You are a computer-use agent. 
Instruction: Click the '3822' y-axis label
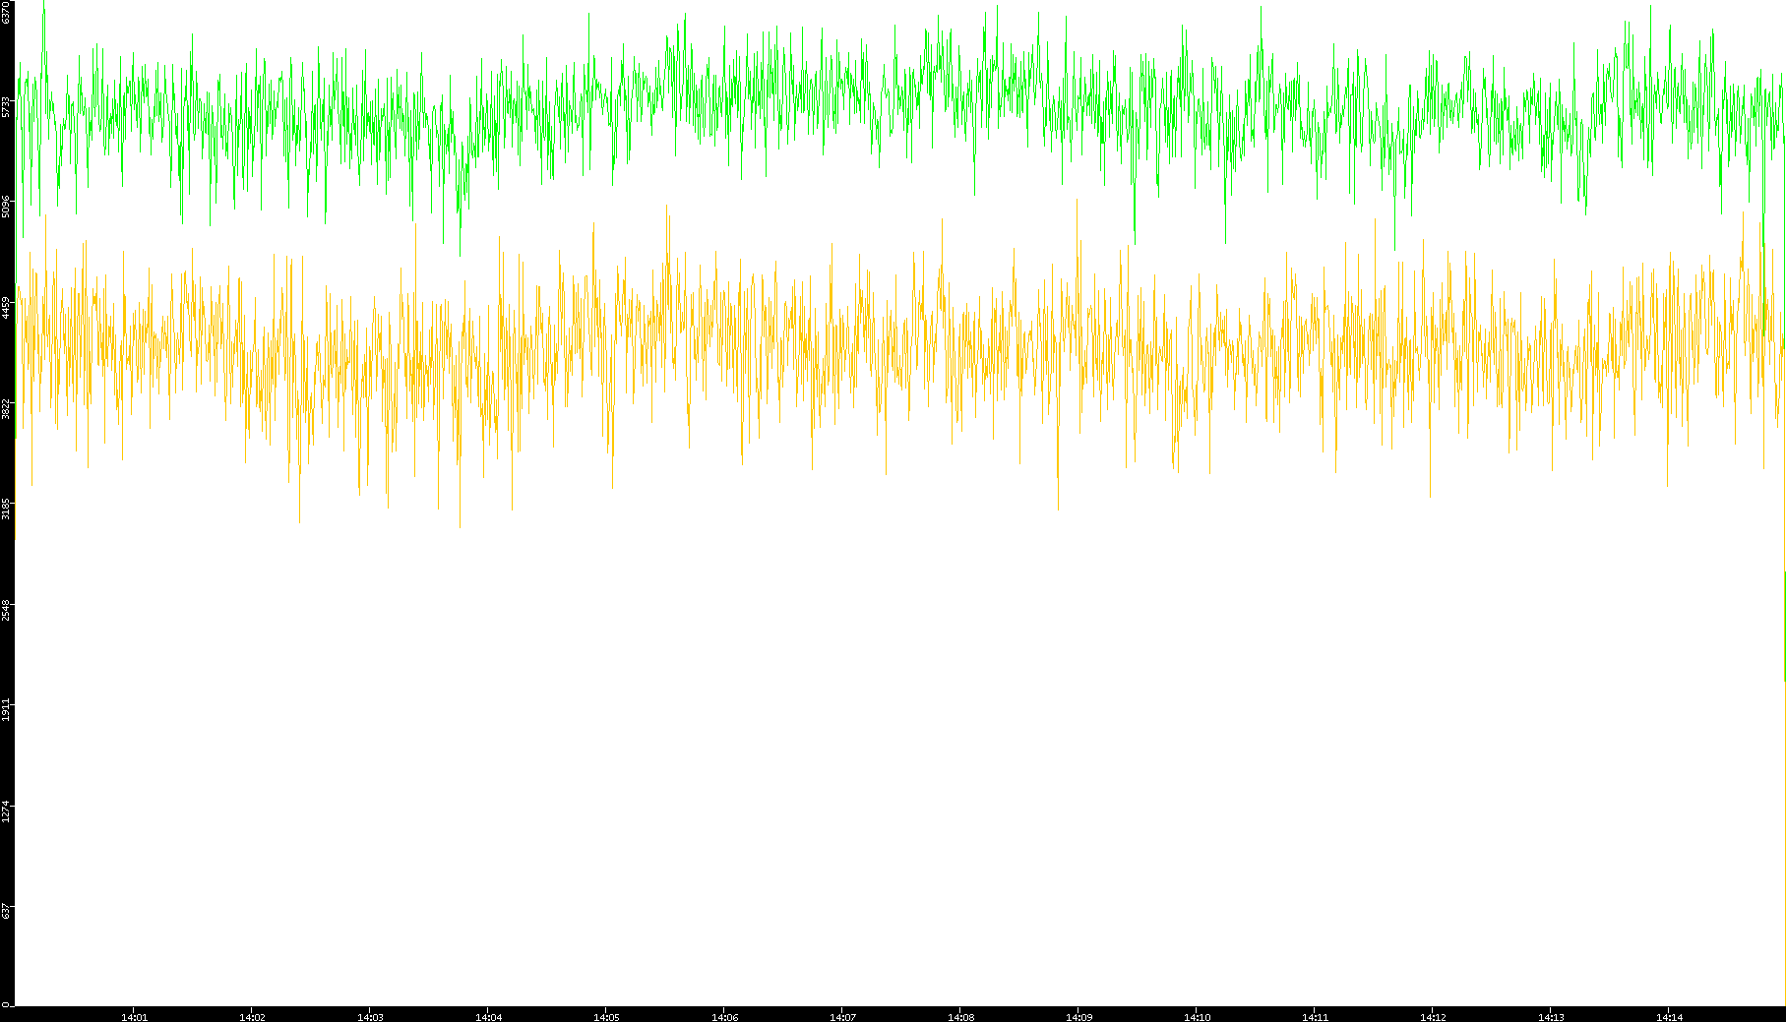[6, 408]
